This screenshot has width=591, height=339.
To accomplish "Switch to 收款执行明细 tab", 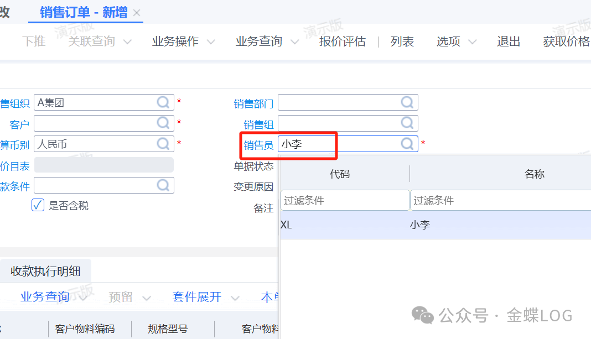I will [45, 271].
